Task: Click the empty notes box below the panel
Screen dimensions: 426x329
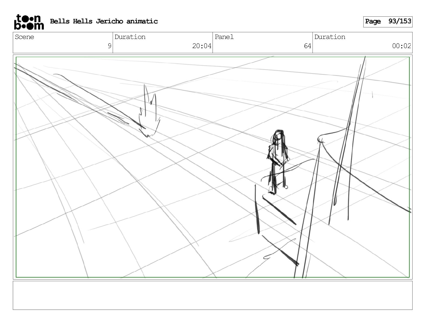Action: click(x=212, y=295)
